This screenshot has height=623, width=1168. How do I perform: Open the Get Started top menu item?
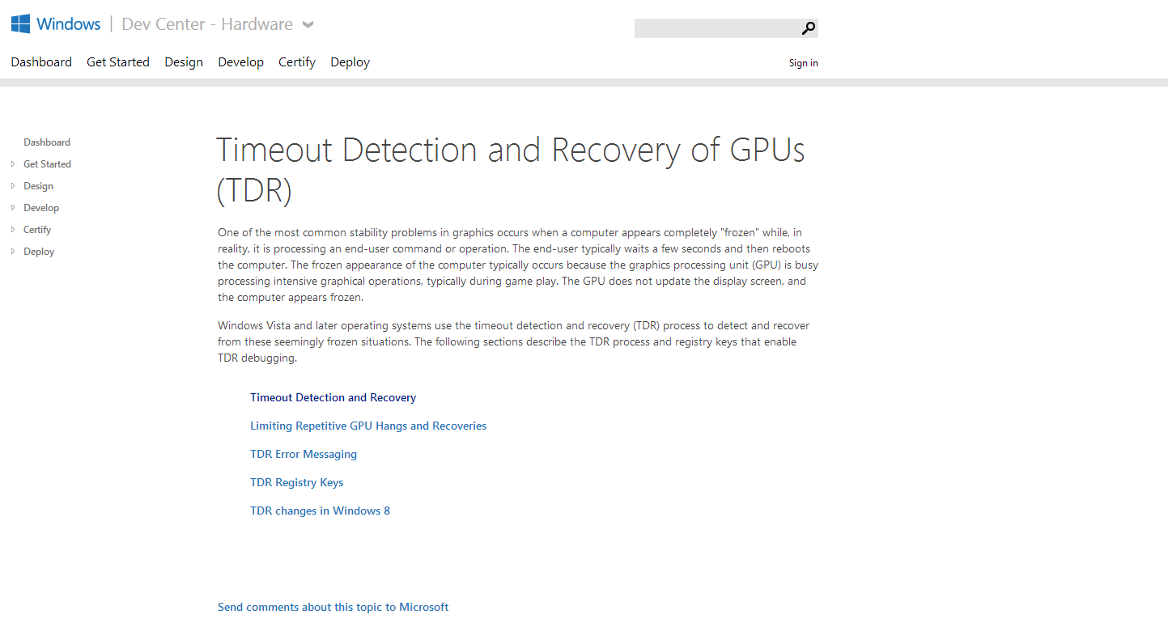coord(118,62)
